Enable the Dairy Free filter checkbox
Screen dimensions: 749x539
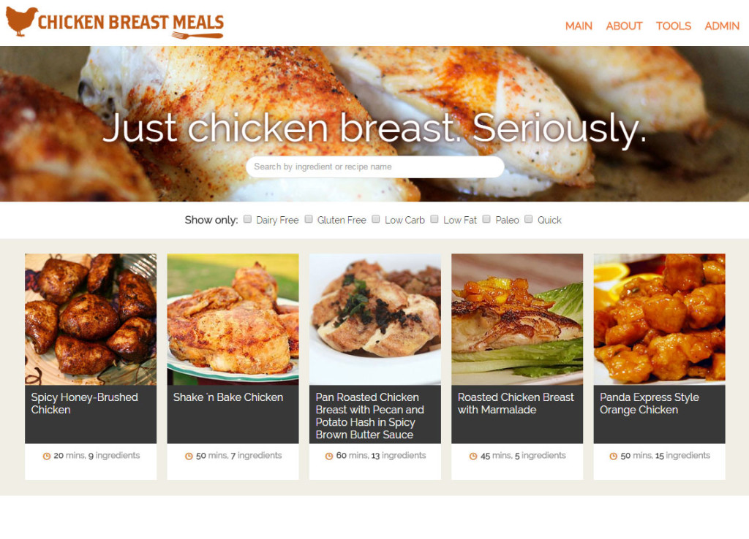(x=247, y=219)
